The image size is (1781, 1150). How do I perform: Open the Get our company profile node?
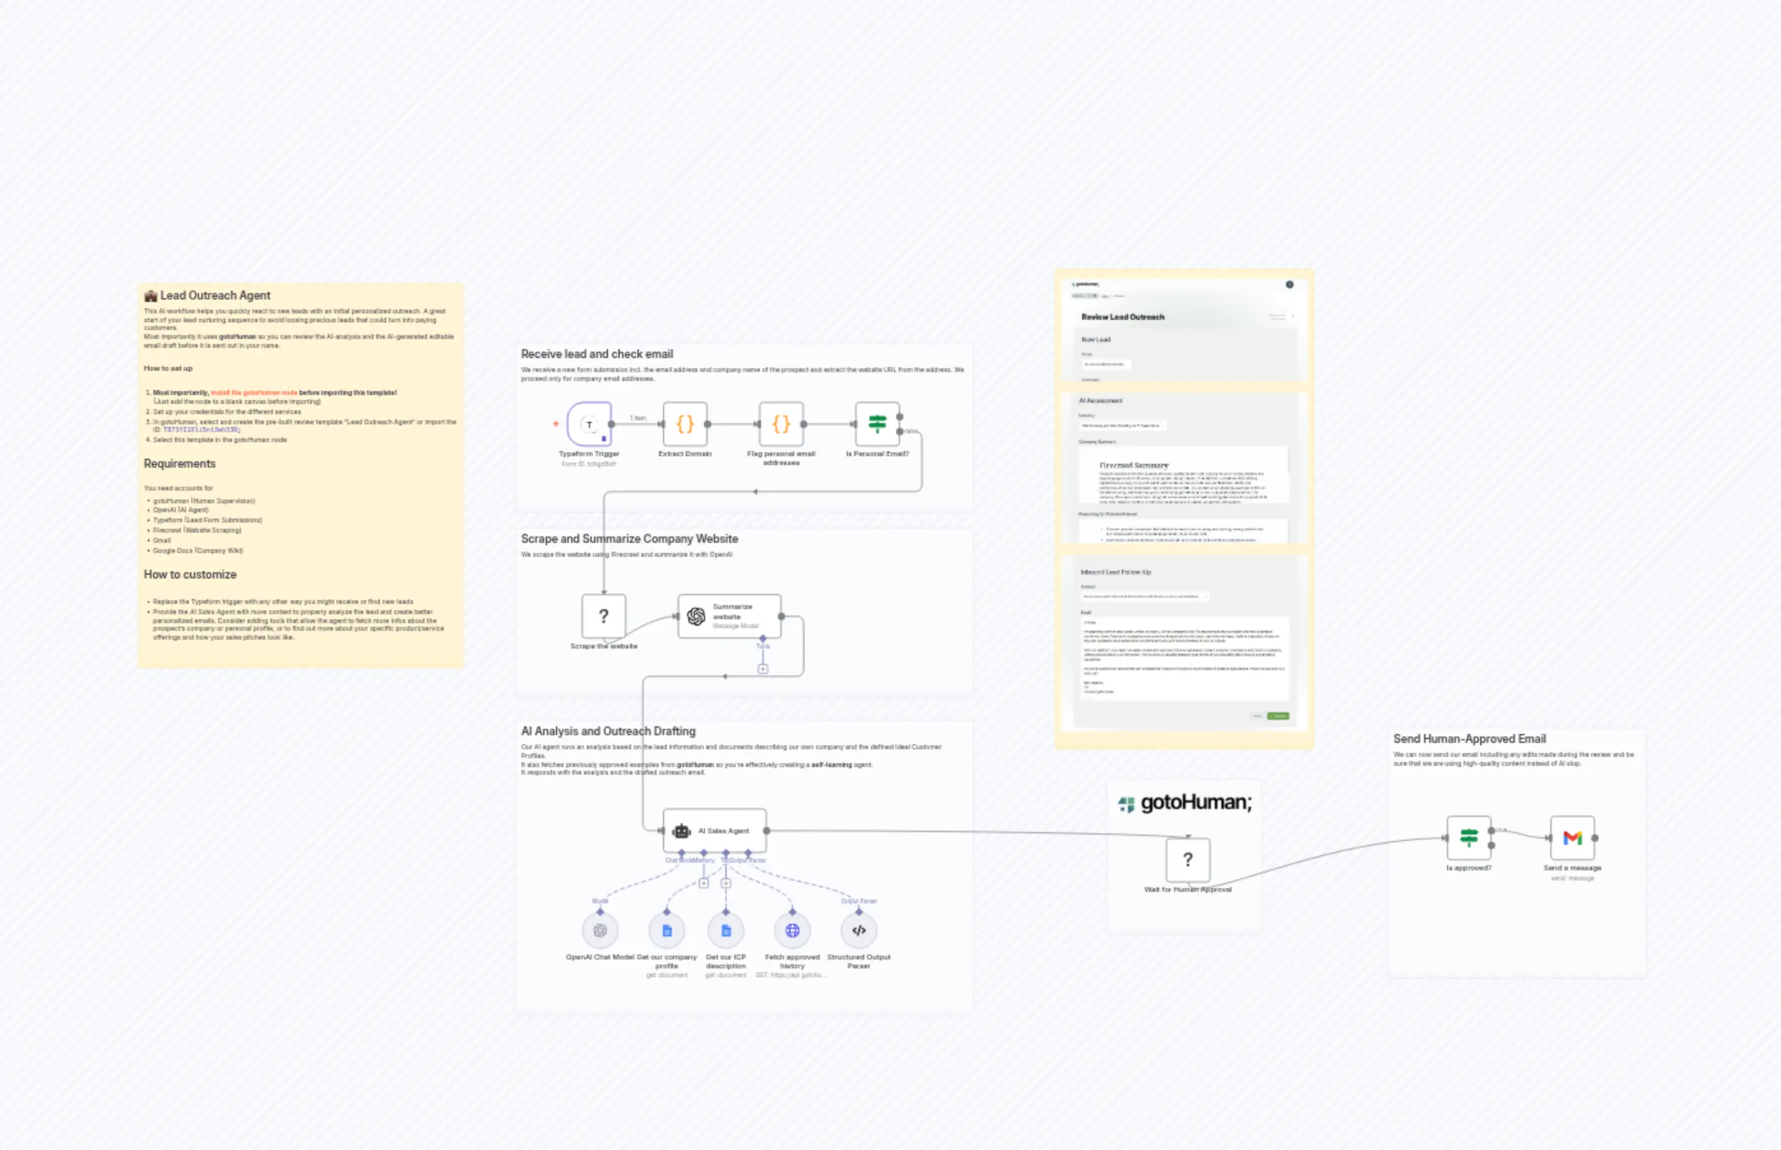667,930
